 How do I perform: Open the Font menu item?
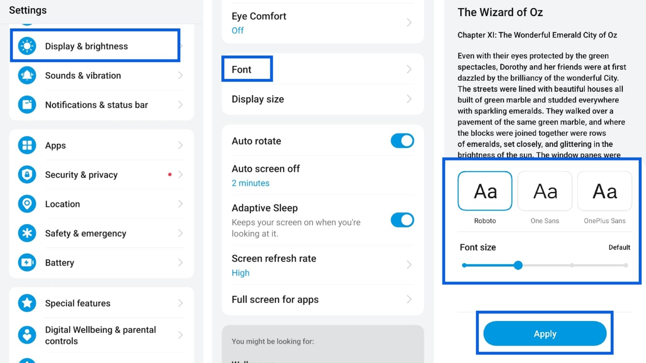[247, 69]
